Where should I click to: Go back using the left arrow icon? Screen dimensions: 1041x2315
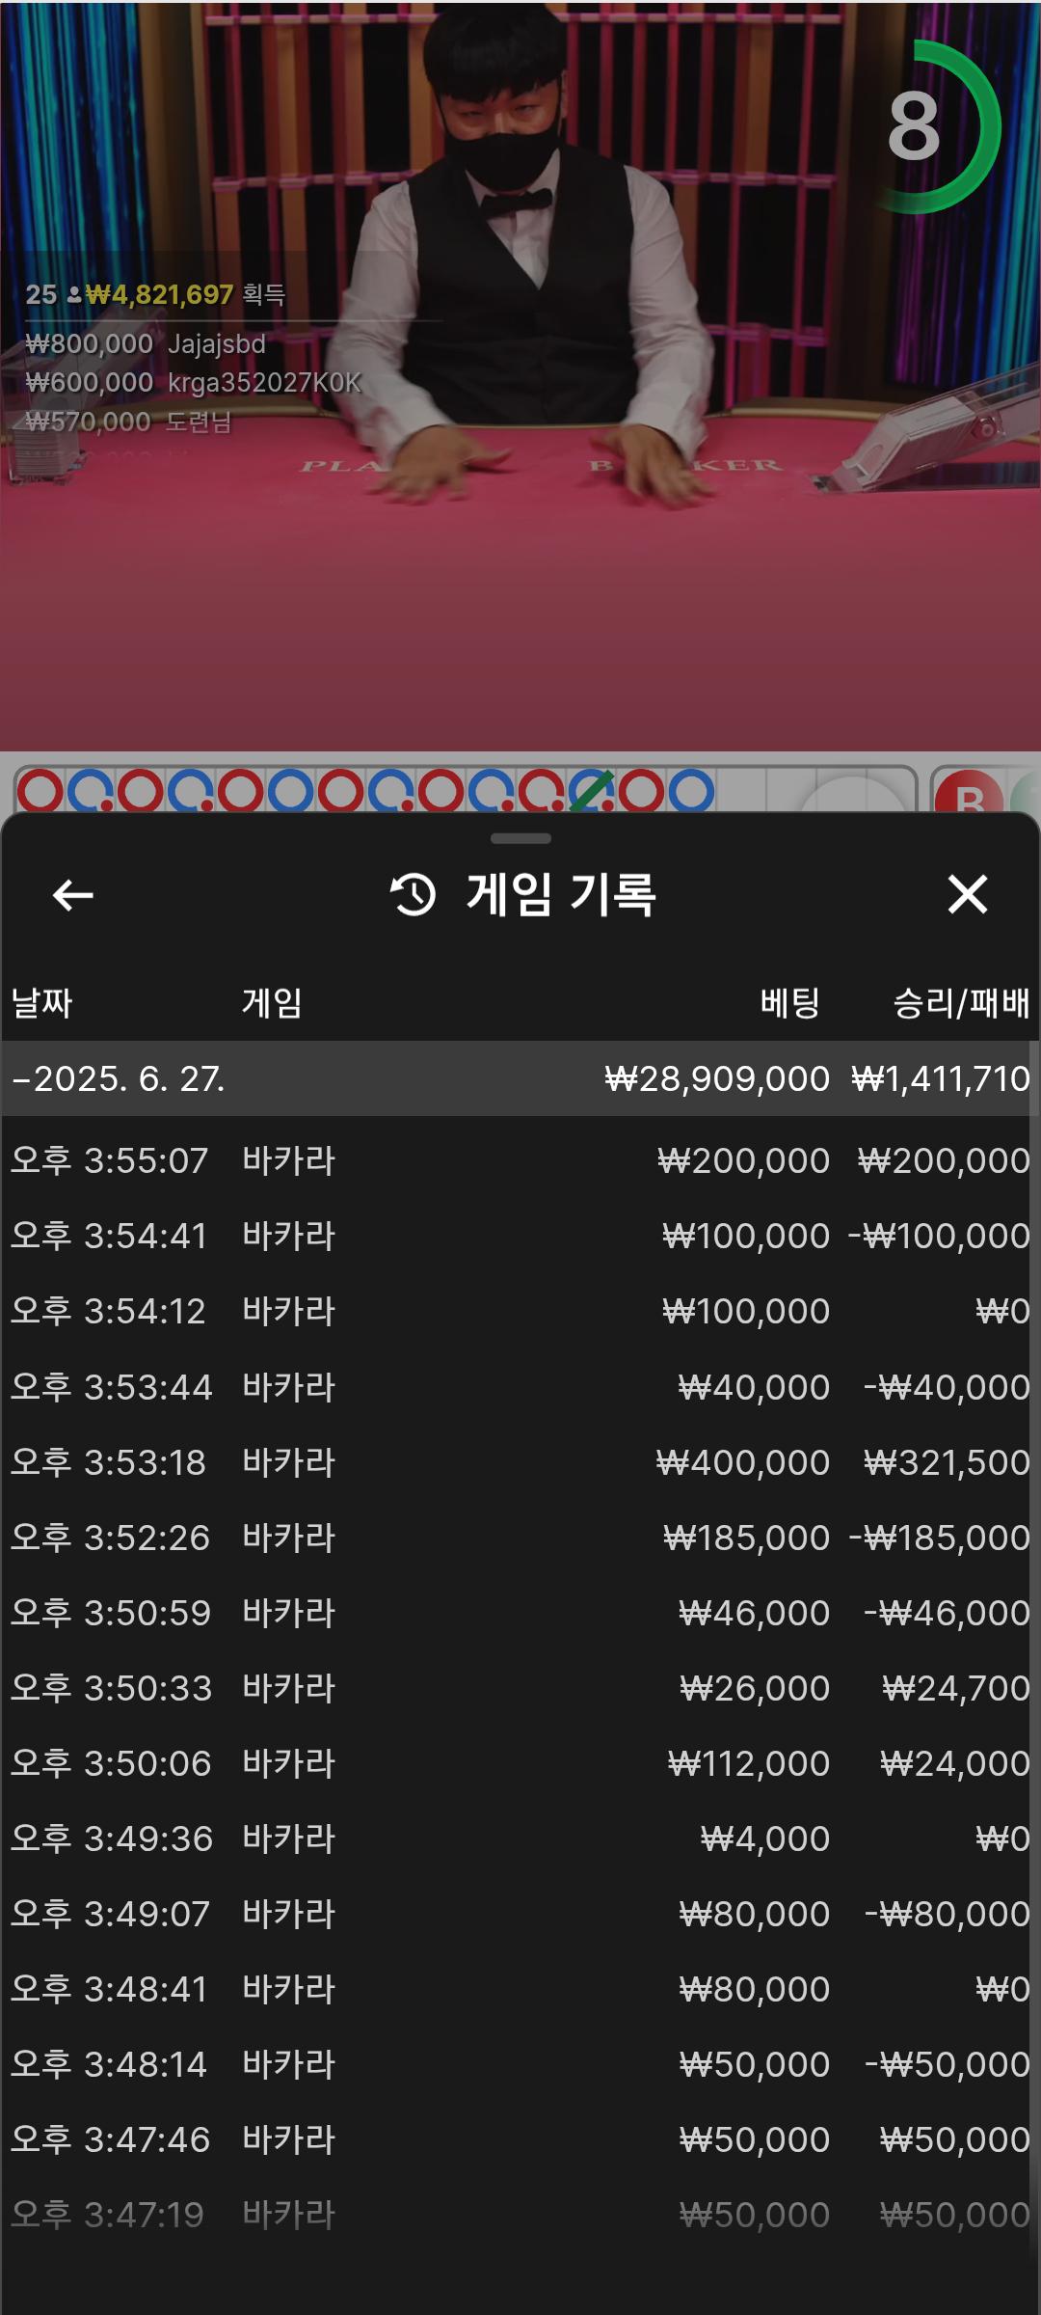(72, 895)
